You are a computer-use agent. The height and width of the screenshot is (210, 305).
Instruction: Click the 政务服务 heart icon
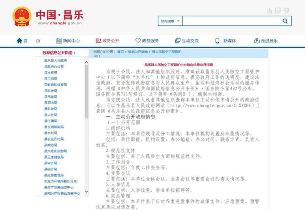tap(138, 41)
